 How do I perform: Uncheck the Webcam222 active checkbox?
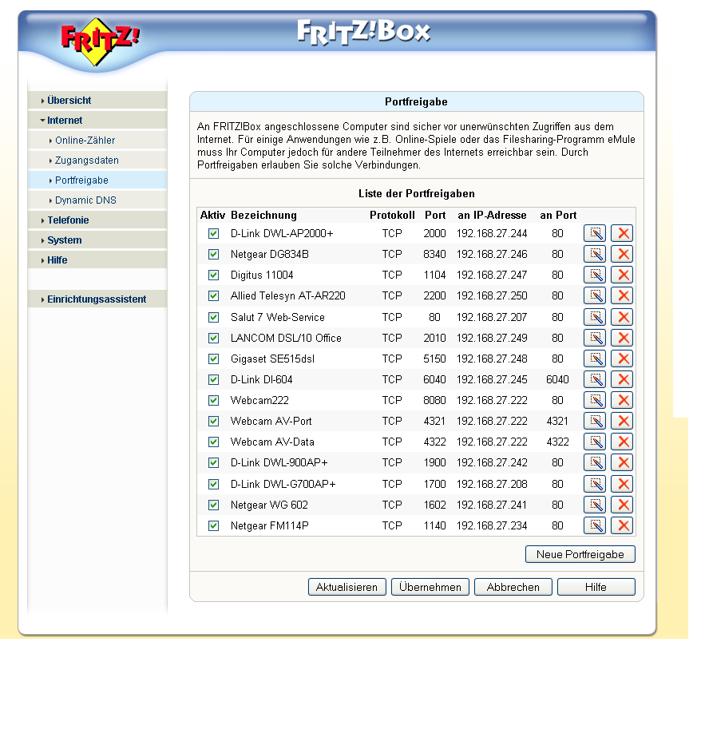point(214,401)
